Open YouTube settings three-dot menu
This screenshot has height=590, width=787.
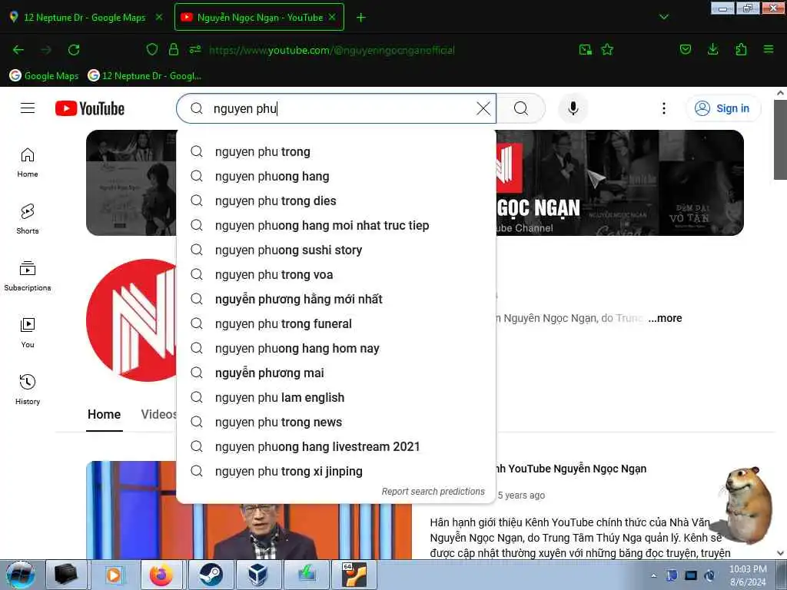[663, 108]
